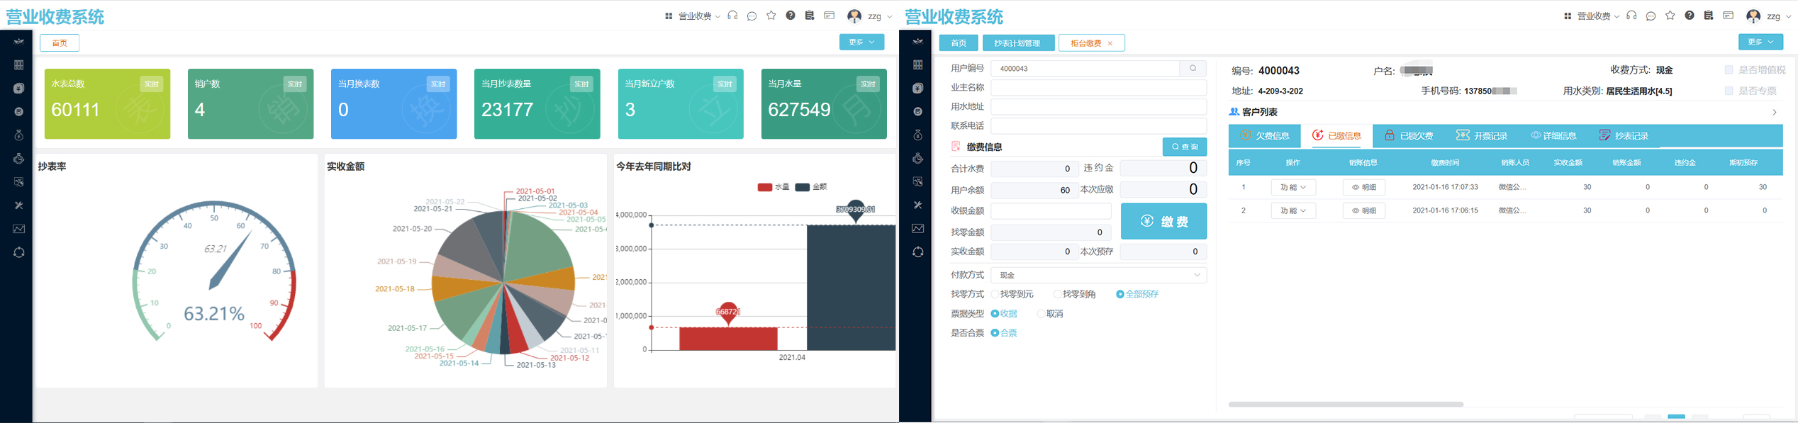Click the horizontal scrollbar under the payment table

[x=1346, y=405]
